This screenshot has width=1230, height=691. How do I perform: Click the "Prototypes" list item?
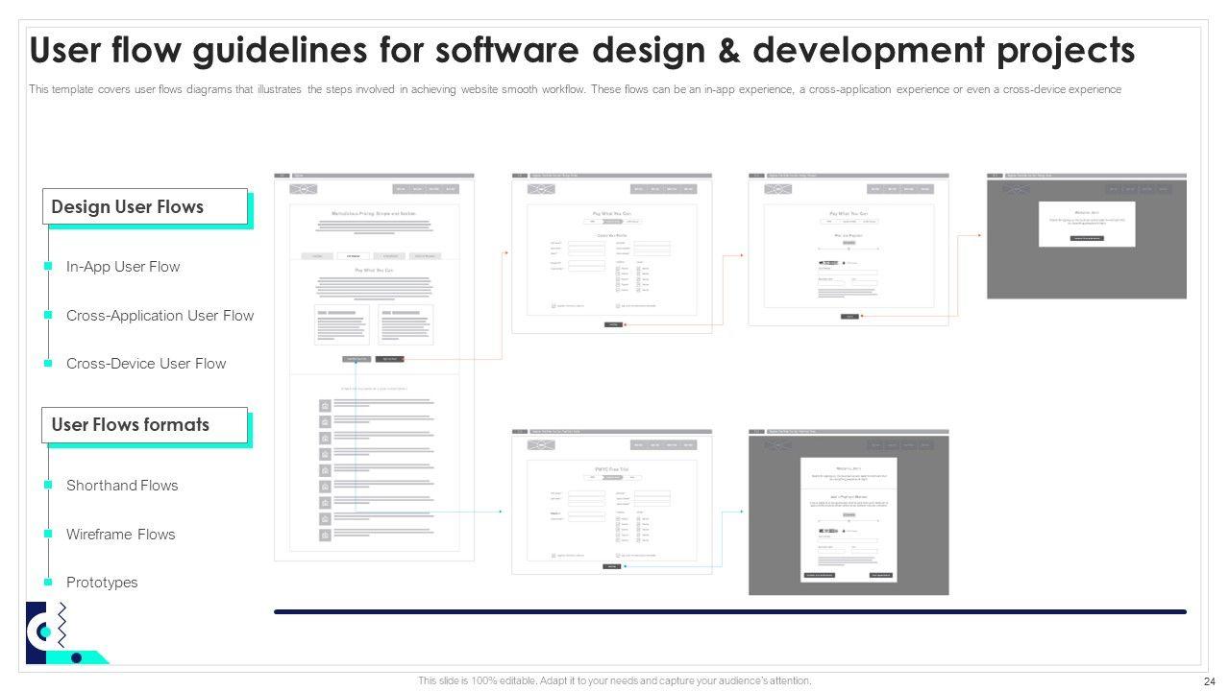102,583
